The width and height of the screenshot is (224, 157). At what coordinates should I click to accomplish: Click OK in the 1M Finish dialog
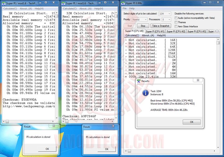click(47, 149)
